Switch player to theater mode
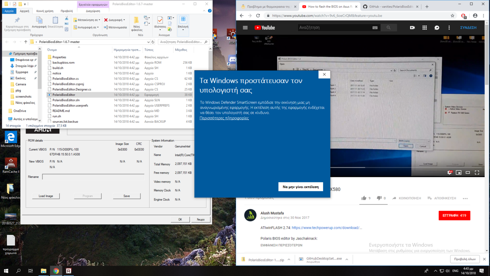Image resolution: width=490 pixels, height=276 pixels. [468, 172]
